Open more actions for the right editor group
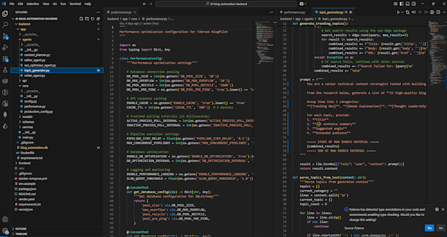447x237 pixels. [x=444, y=12]
